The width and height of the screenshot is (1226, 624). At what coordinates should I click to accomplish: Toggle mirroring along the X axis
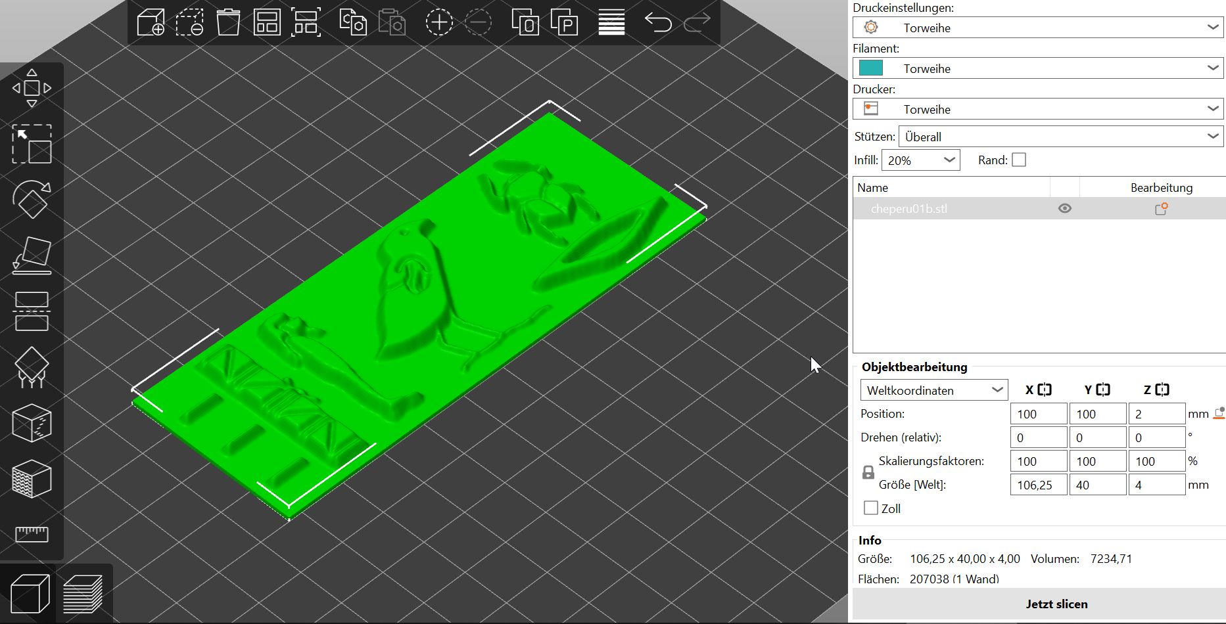click(1045, 390)
